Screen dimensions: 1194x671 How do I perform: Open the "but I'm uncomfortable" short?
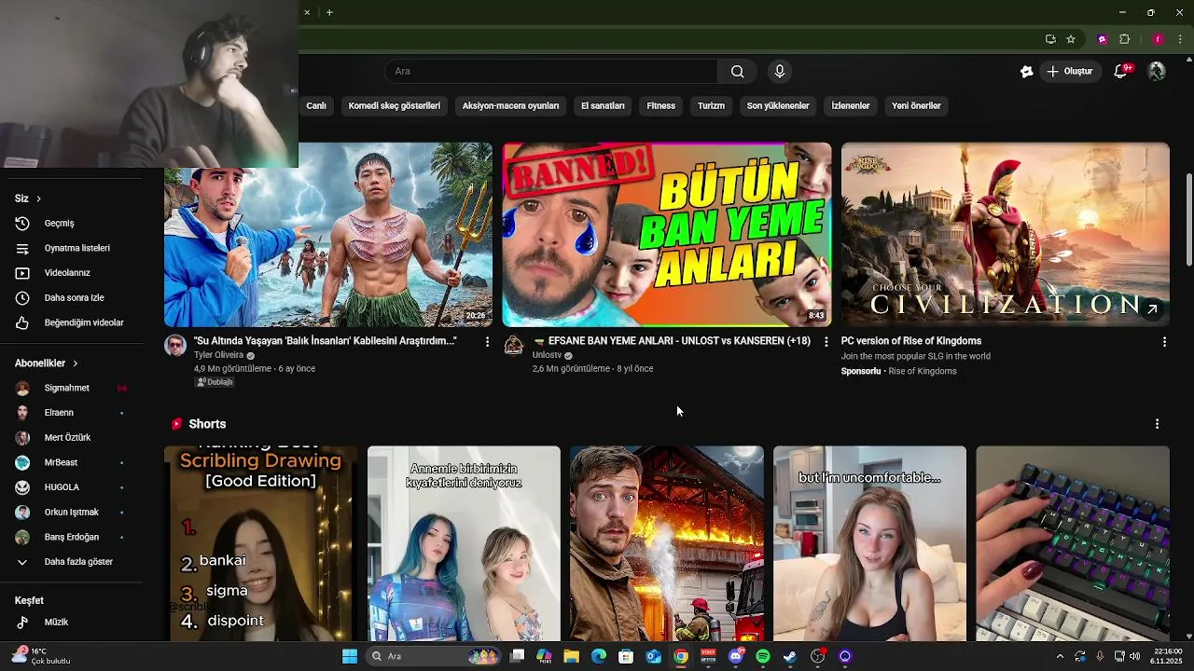[x=869, y=543]
